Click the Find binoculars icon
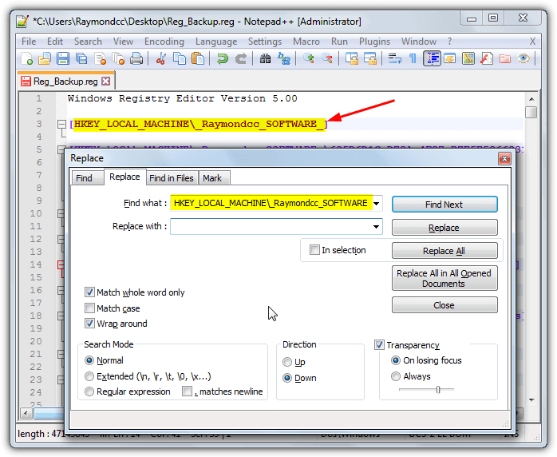This screenshot has height=457, width=557. 265,58
